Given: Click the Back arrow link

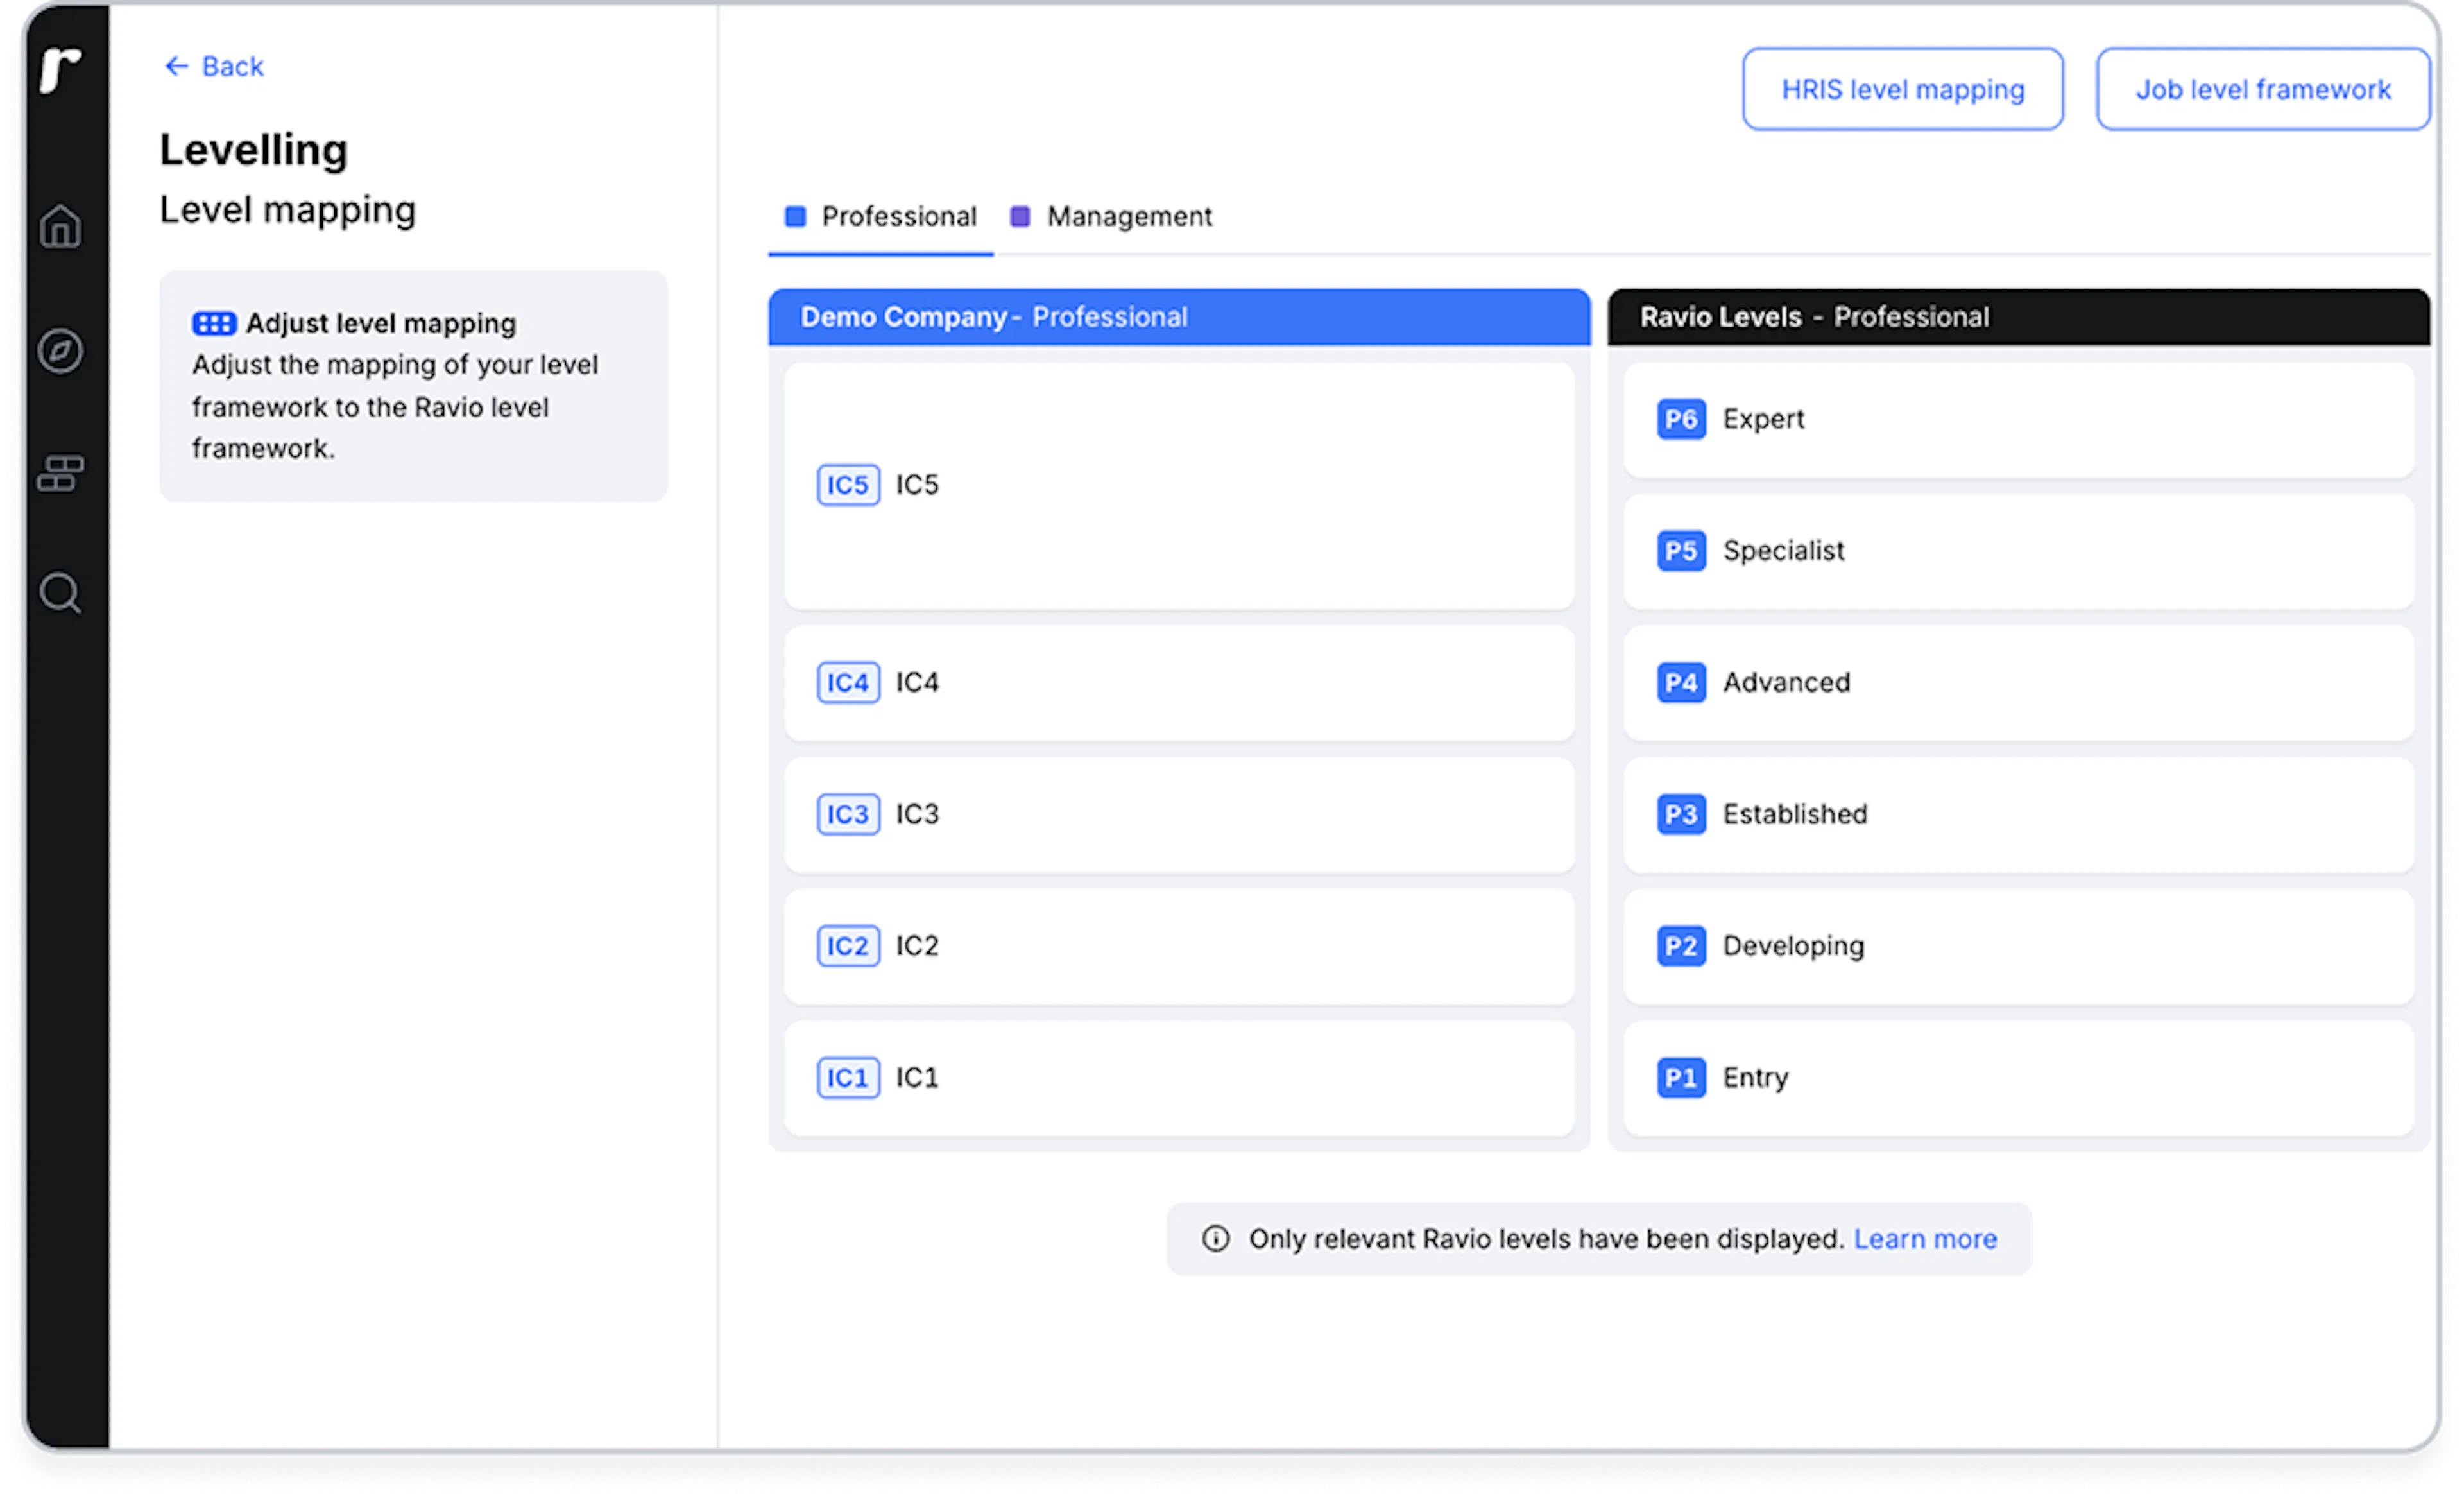Looking at the screenshot, I should point(213,66).
